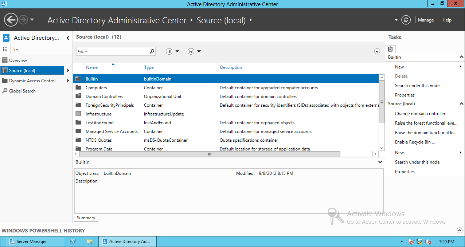Select the Summary tab in preview pane

pos(86,217)
